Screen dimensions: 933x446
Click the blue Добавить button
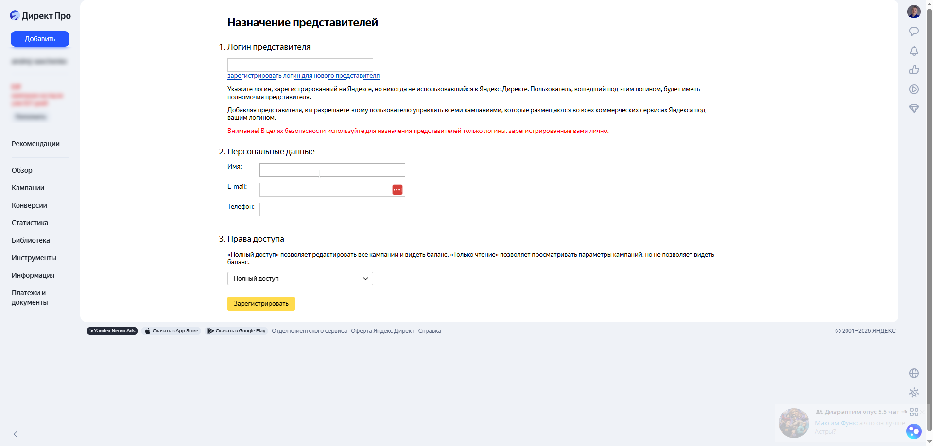coord(40,39)
